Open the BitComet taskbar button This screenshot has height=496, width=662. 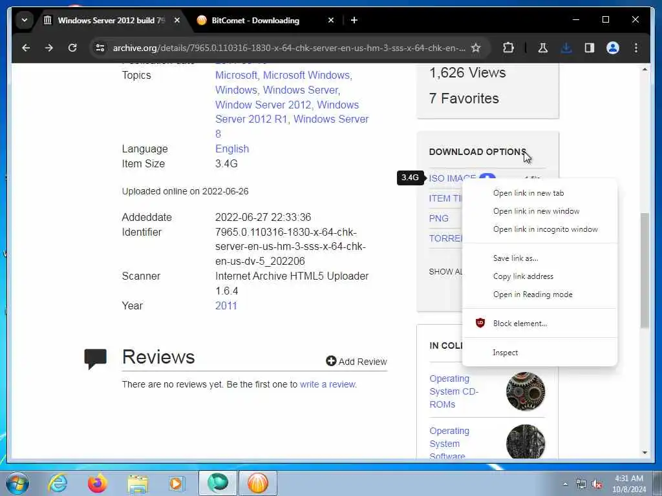point(258,483)
